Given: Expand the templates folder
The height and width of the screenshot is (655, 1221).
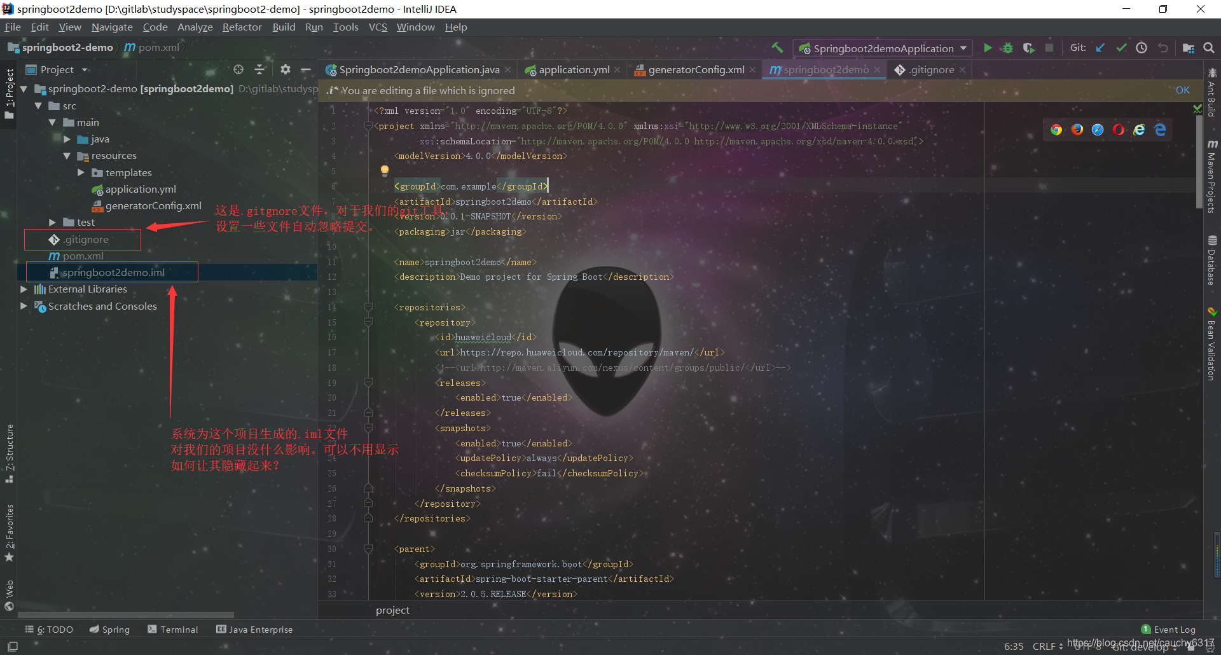Looking at the screenshot, I should (x=81, y=172).
